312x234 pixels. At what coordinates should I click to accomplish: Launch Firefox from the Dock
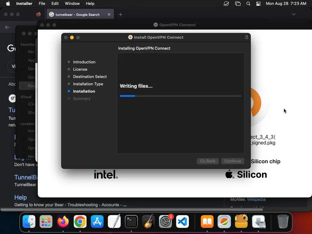point(63,221)
